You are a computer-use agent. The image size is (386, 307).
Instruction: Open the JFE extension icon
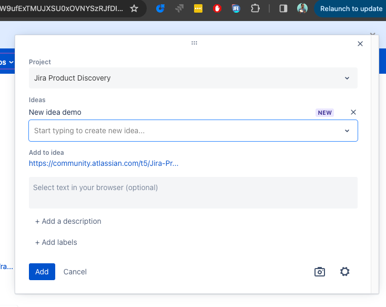click(x=236, y=8)
